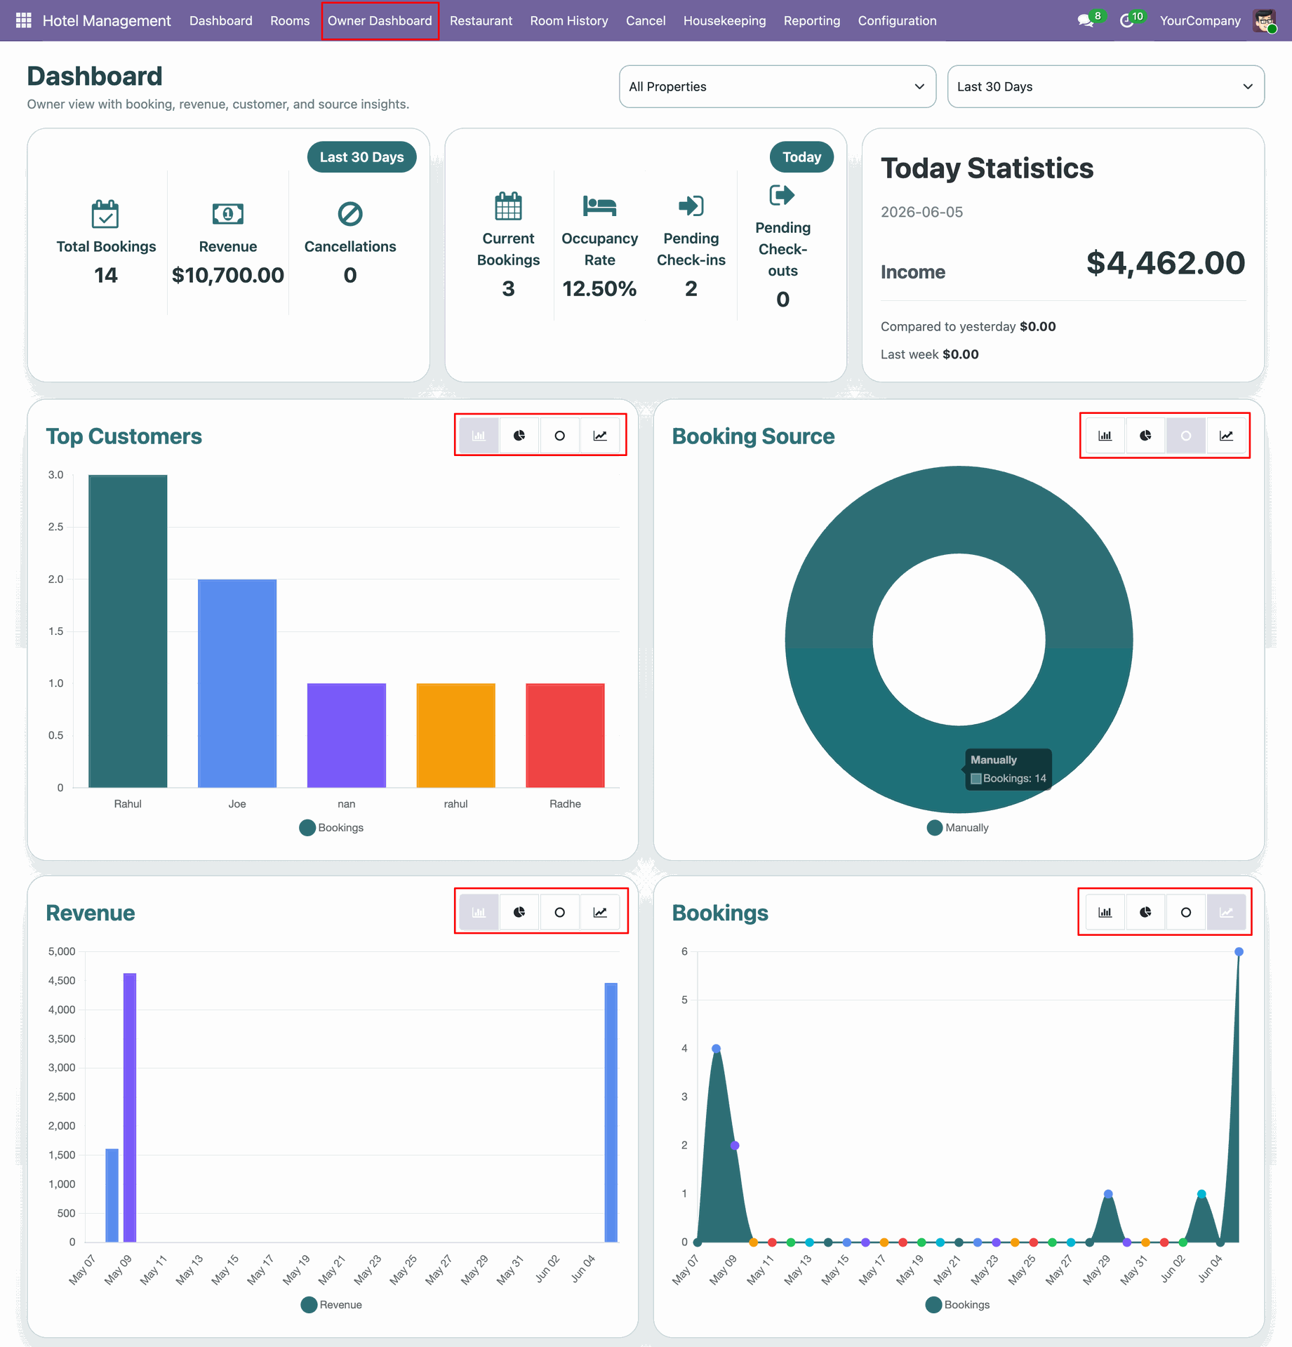Click the Rahul bar in Top Customers
This screenshot has width=1292, height=1347.
(128, 631)
